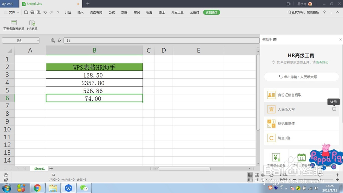
Task: Open the help question mark icon
Action: point(324,12)
